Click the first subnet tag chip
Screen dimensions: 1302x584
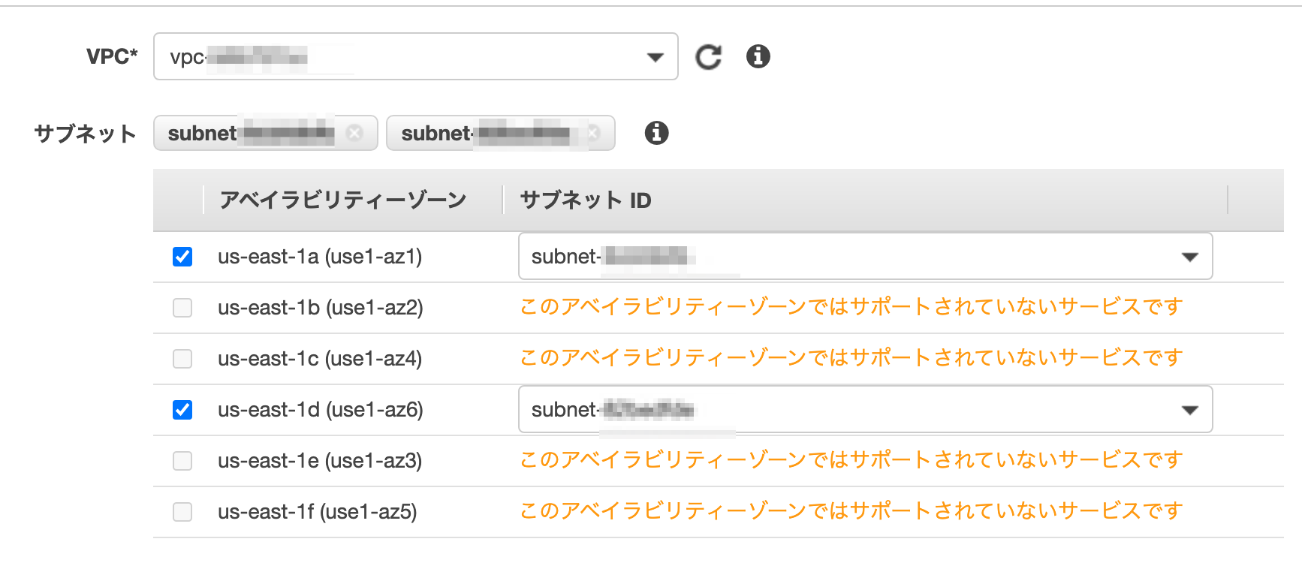pos(266,133)
